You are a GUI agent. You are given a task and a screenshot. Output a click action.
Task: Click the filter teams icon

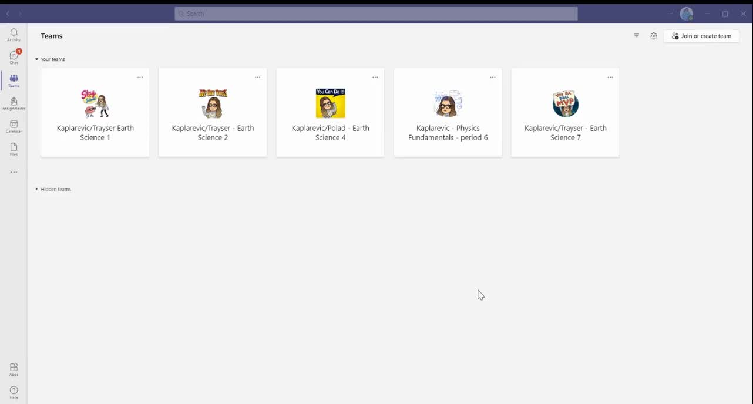point(637,36)
